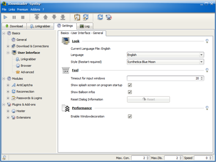Screen dimensions: 216x162
Task: Open the Premium menu
Action: pyautogui.click(x=23, y=10)
